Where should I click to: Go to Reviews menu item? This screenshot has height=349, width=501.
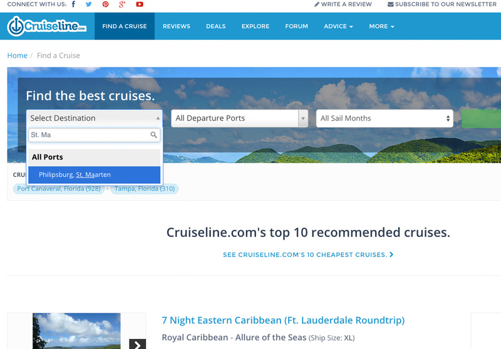(177, 26)
